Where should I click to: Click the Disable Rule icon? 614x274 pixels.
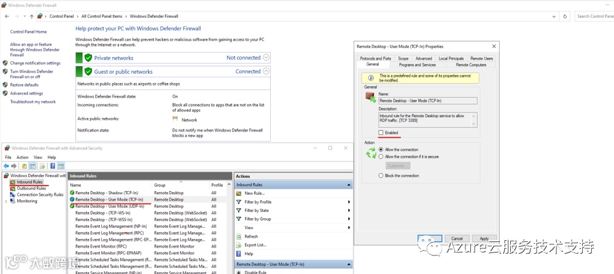pos(239,272)
